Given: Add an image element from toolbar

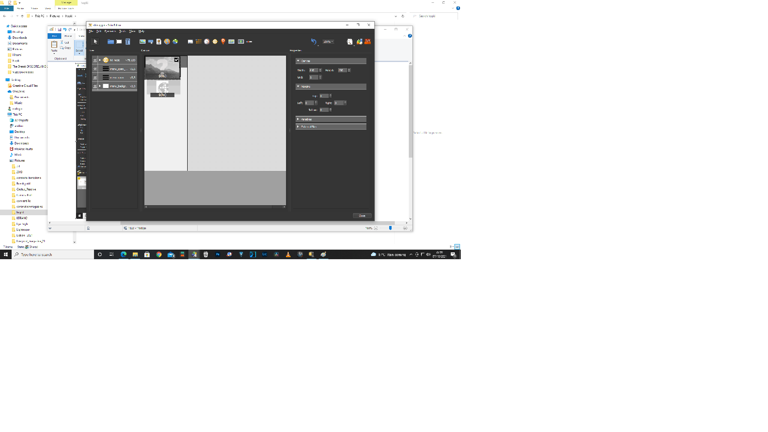Looking at the screenshot, I should pyautogui.click(x=142, y=42).
